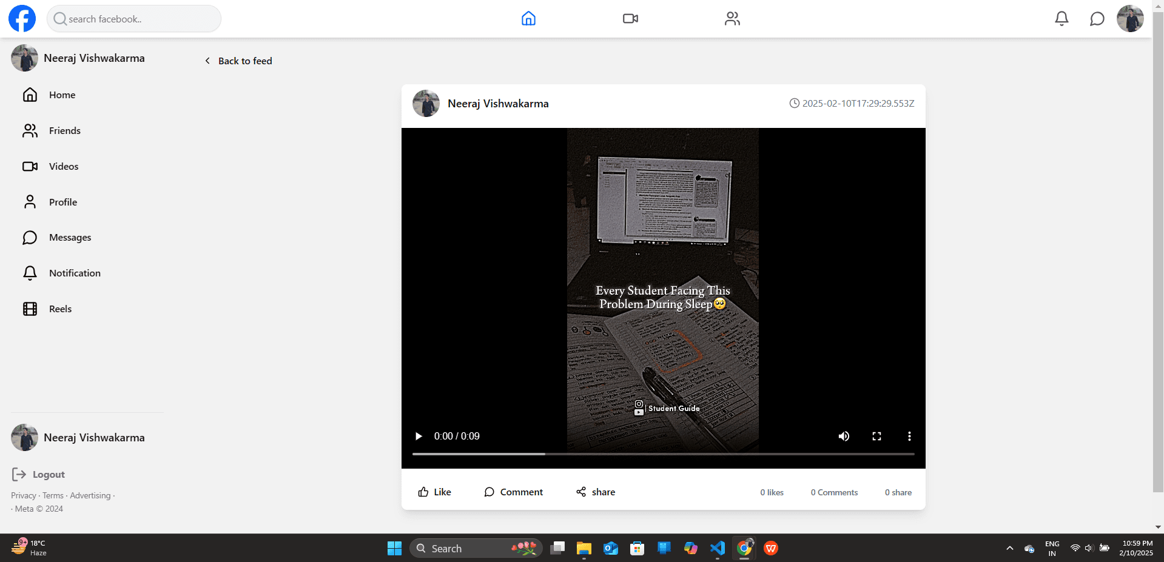Open the video's more options menu
Screen dimensions: 1164x562
click(x=909, y=436)
